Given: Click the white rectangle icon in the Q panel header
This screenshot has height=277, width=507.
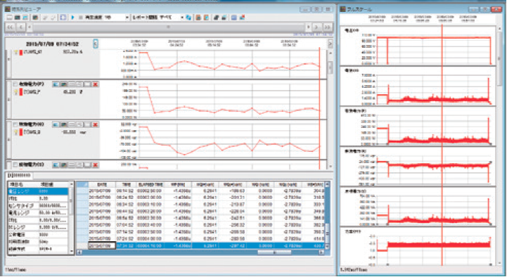Looking at the screenshot, I should 87,124.
